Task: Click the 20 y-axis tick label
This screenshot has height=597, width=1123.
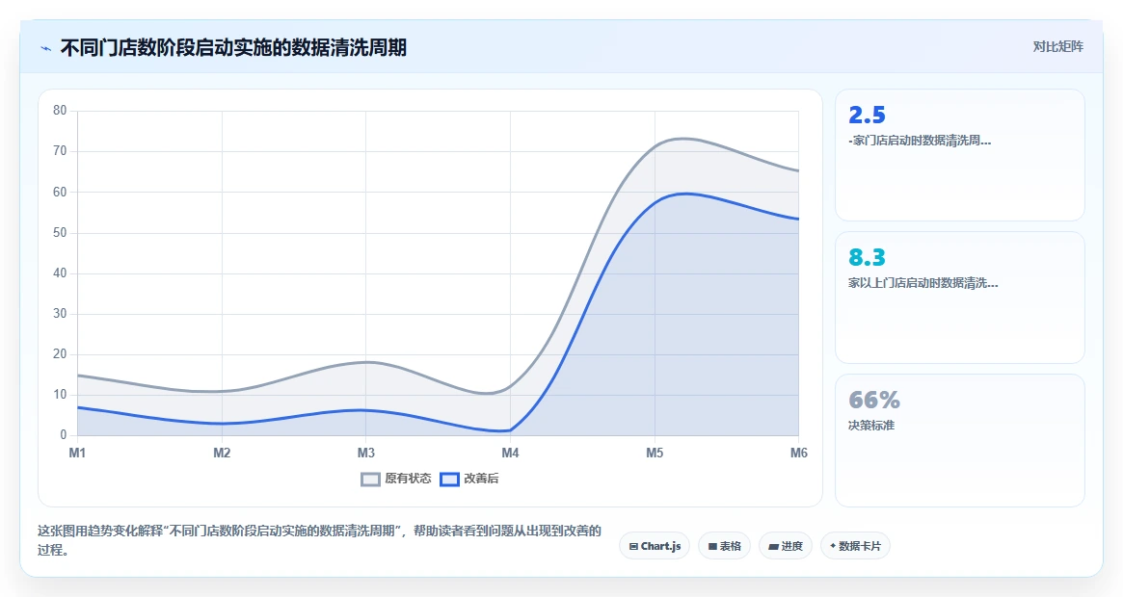Action: click(60, 354)
